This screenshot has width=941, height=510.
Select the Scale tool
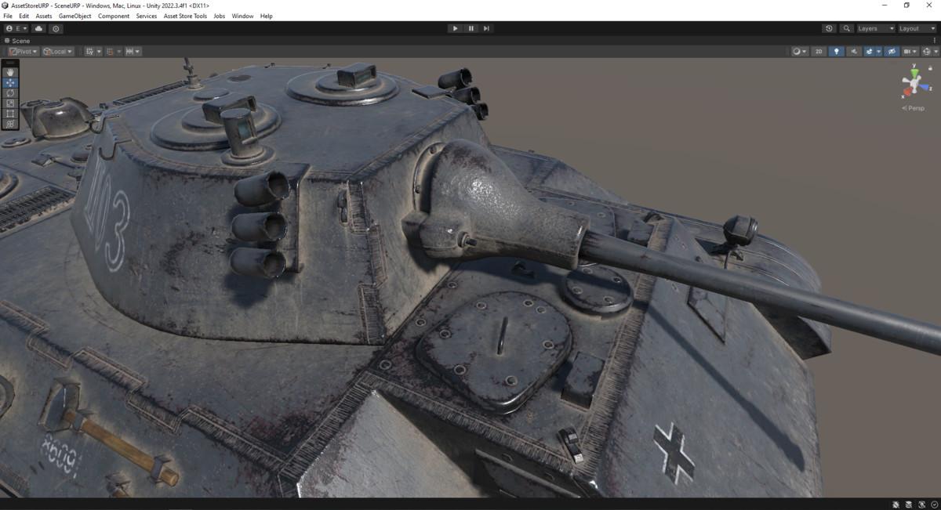10,103
